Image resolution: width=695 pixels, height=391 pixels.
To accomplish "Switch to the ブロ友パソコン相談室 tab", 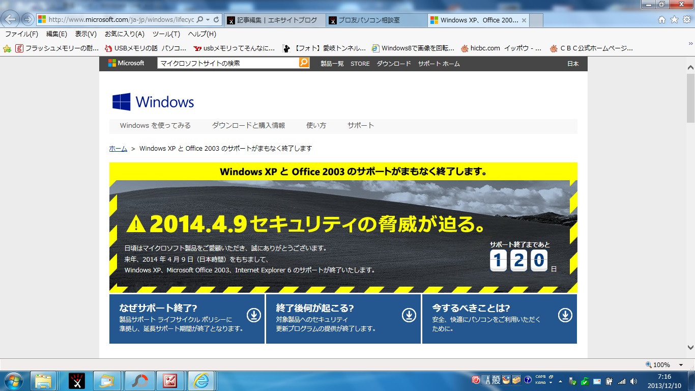I will (376, 20).
